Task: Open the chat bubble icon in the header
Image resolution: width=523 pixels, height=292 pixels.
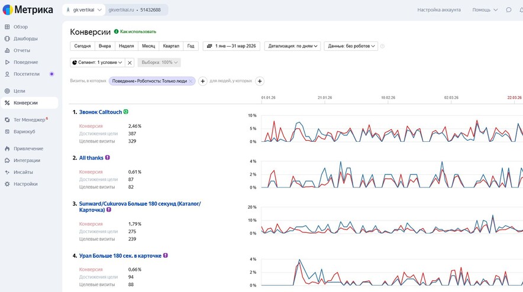Action: pyautogui.click(x=508, y=9)
